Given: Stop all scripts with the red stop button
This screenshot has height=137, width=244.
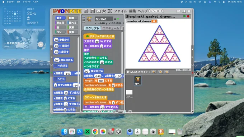Looking at the screenshot, I should (x=188, y=16).
